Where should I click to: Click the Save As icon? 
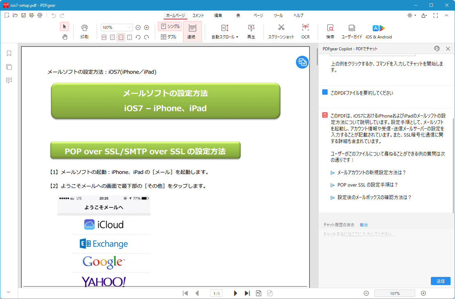[32, 15]
